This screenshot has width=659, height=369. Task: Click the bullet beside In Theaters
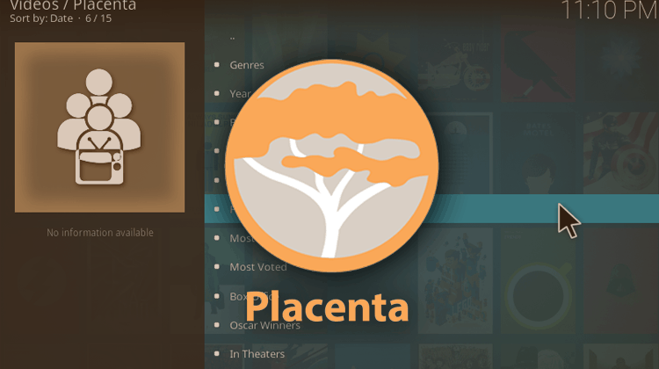[x=217, y=353]
